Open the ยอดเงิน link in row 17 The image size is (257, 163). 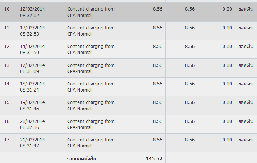(x=246, y=140)
